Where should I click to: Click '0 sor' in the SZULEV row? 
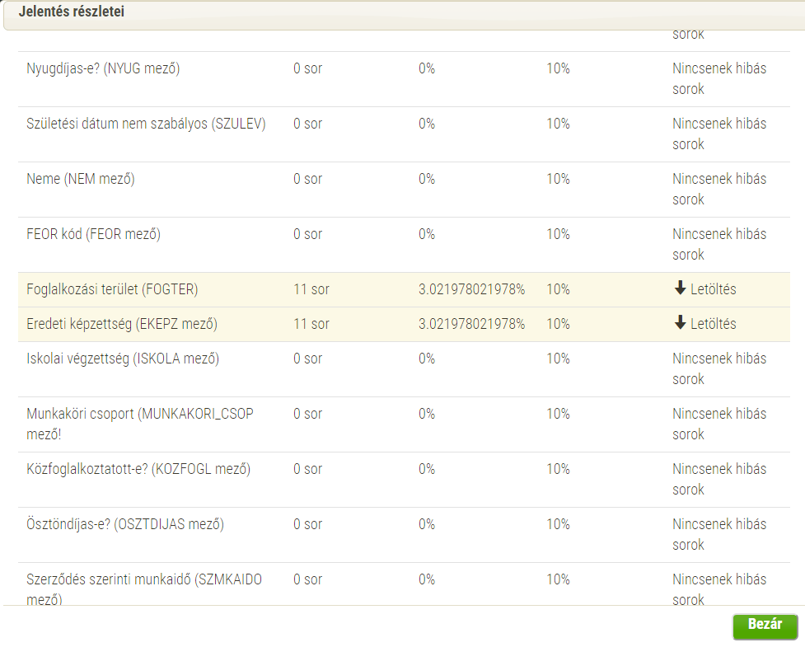pyautogui.click(x=307, y=124)
